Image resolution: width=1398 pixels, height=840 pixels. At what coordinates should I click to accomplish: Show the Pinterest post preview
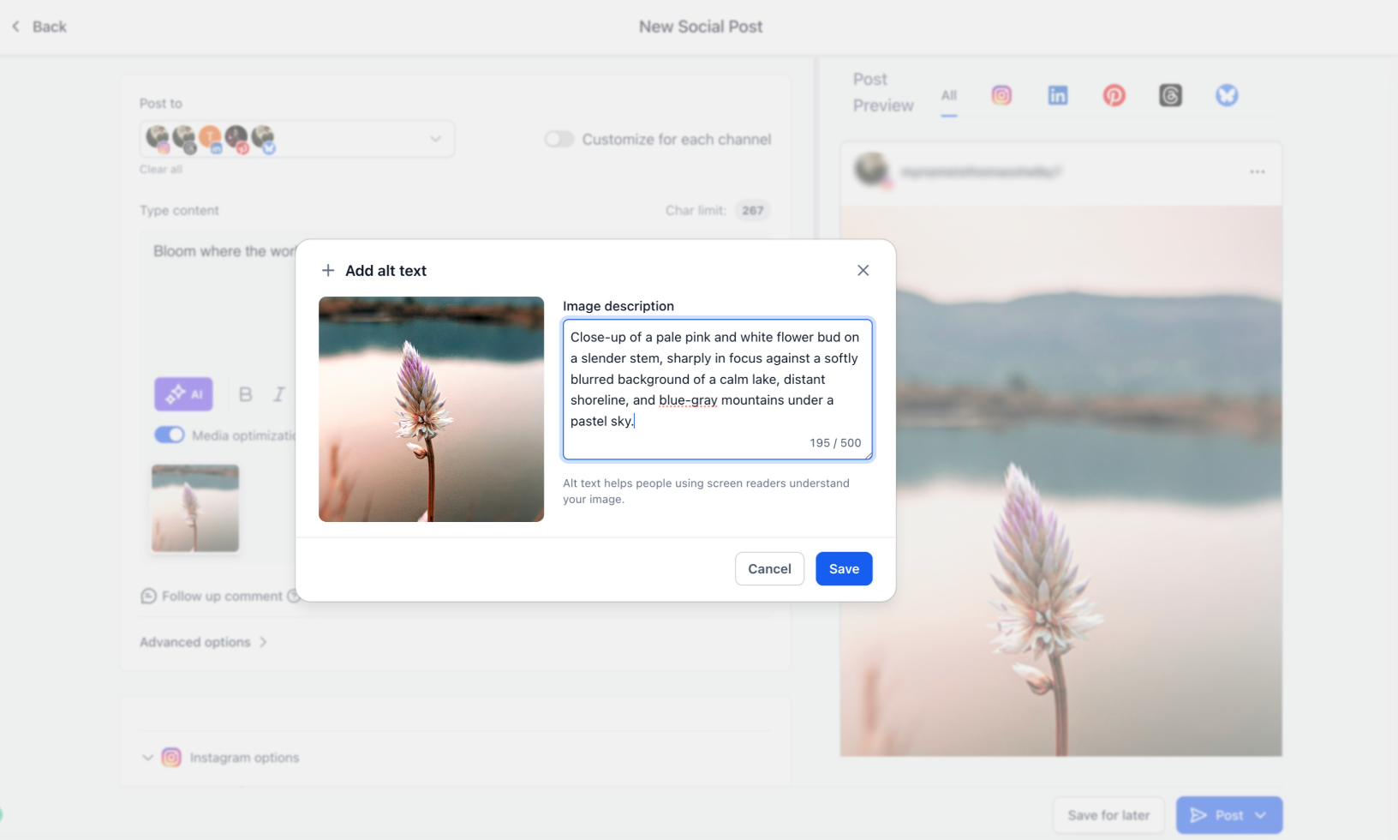pyautogui.click(x=1114, y=95)
